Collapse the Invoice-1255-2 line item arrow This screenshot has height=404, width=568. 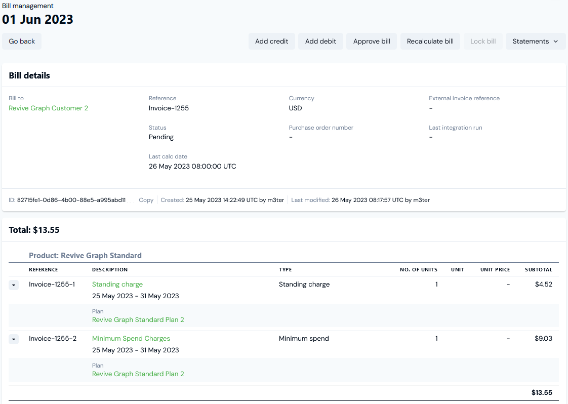(14, 340)
